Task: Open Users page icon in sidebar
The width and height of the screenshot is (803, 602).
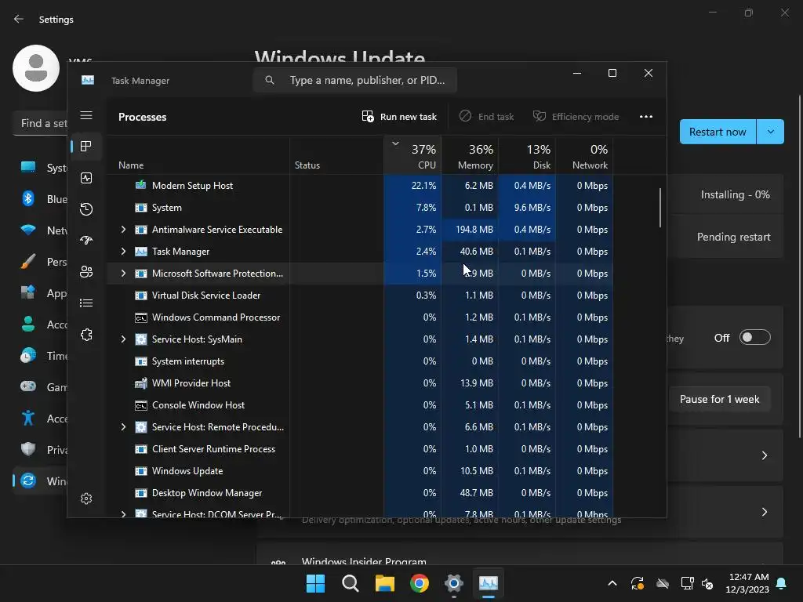Action: (86, 272)
